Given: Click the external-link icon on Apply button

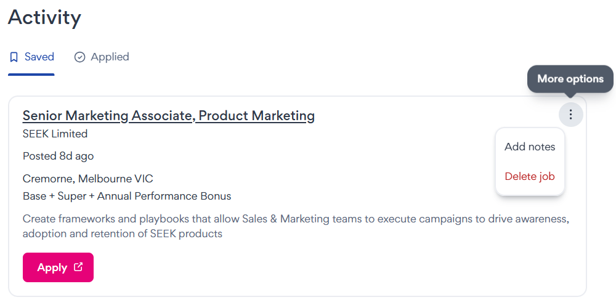Looking at the screenshot, I should click(78, 267).
